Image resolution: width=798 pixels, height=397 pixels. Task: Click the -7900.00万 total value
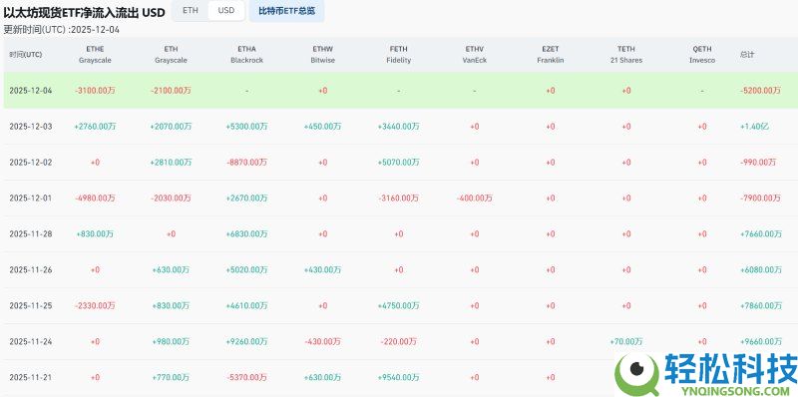tap(760, 198)
